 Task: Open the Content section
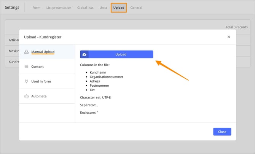tap(47, 67)
